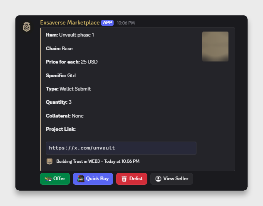Click the 'Collateral: None' line
Screen dimensions: 263x206
(65, 116)
